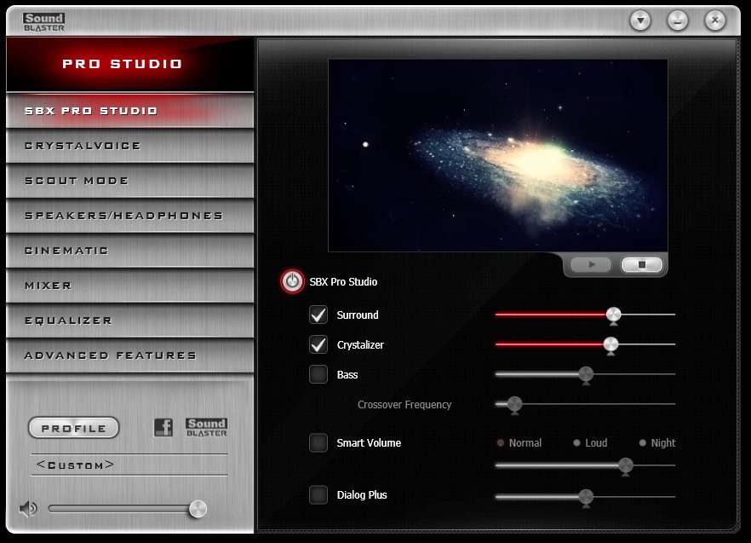
Task: Choose the Loud smart volume option
Action: click(576, 443)
